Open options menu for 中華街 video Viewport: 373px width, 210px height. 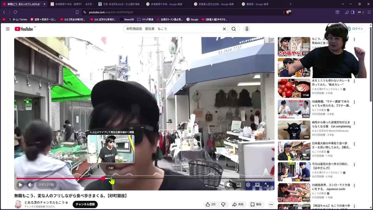[354, 144]
